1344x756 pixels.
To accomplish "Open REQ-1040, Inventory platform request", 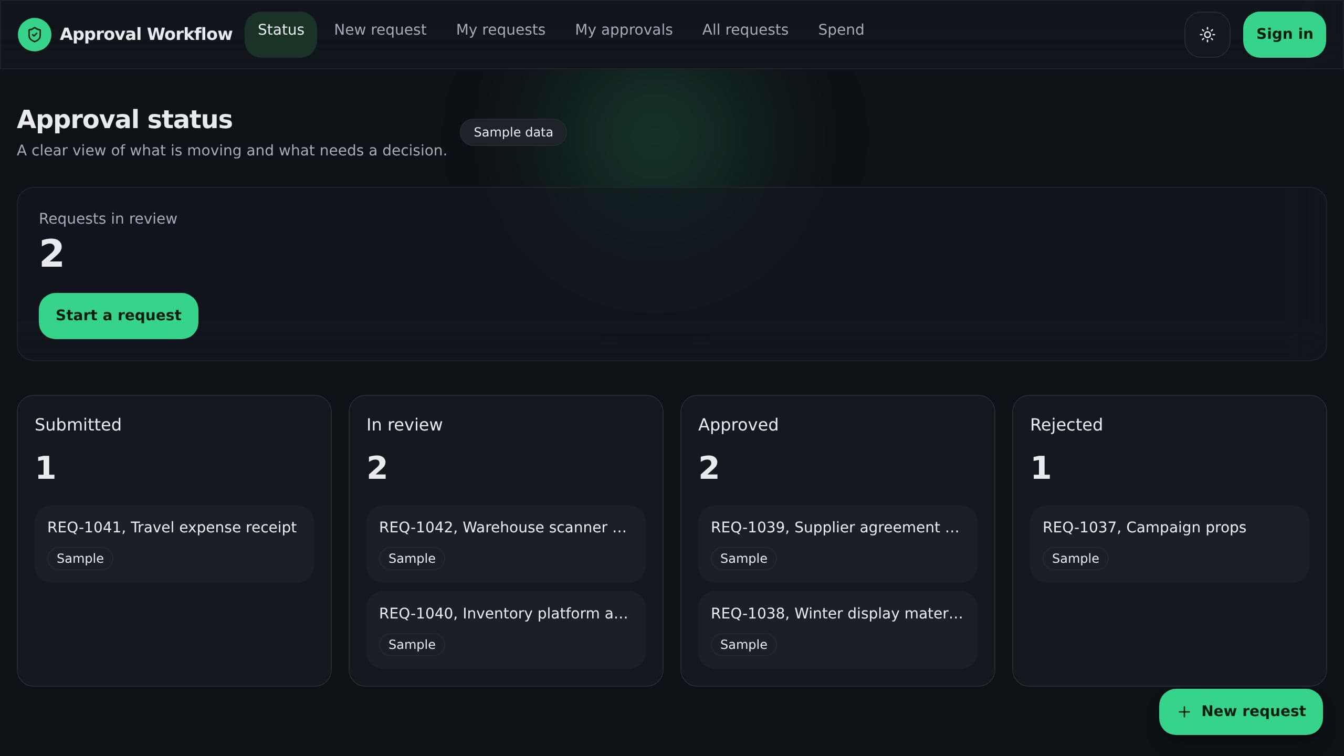I will pyautogui.click(x=506, y=630).
